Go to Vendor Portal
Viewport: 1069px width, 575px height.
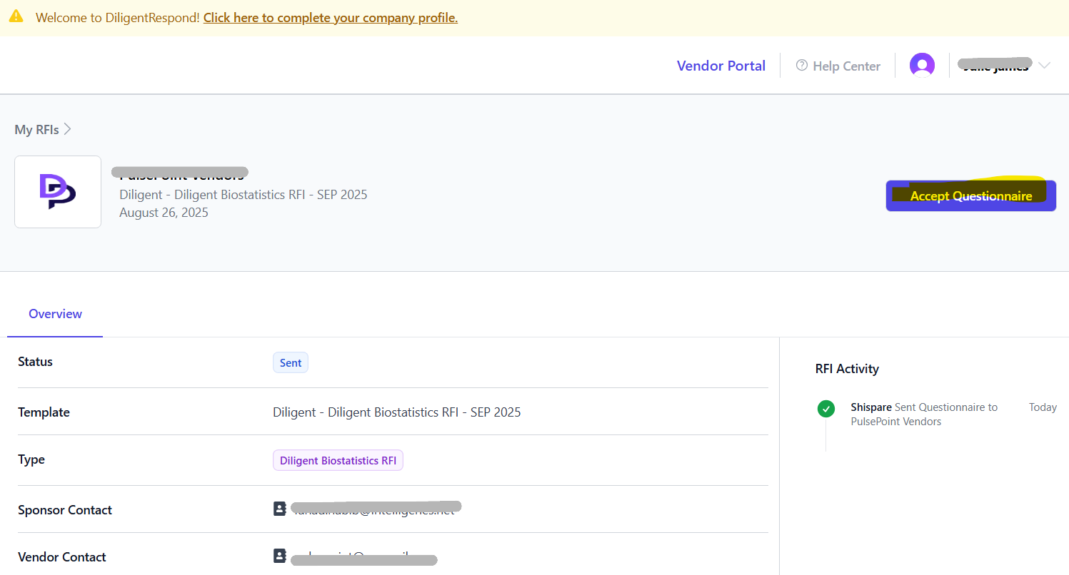721,66
